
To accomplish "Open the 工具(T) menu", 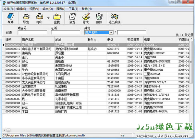I will tap(73, 9).
